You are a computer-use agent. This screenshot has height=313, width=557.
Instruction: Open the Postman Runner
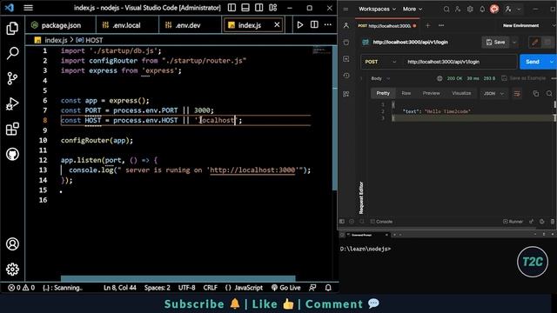coord(513,222)
